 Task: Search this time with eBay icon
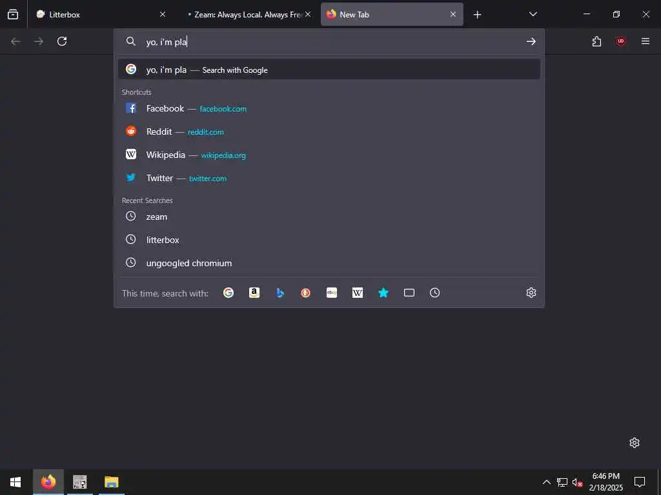(x=332, y=293)
